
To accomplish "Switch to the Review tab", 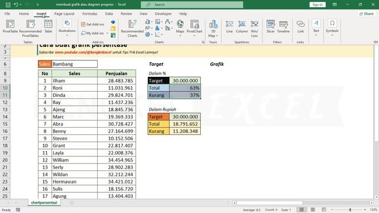I will (x=126, y=14).
